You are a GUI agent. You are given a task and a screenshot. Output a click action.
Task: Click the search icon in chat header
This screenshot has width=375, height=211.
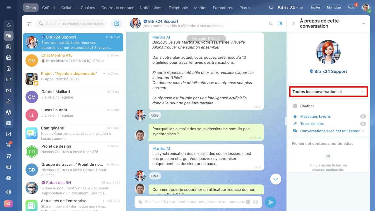(x=271, y=23)
